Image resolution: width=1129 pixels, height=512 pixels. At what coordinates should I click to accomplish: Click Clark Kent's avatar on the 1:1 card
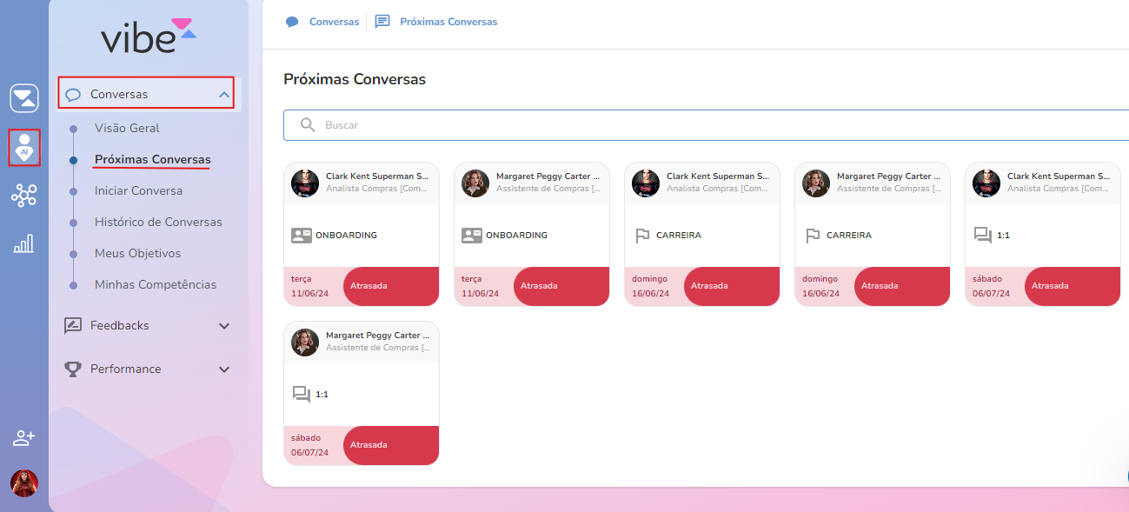986,183
